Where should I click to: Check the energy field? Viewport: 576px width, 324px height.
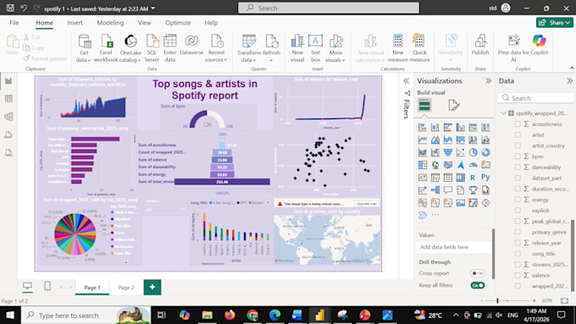point(518,200)
